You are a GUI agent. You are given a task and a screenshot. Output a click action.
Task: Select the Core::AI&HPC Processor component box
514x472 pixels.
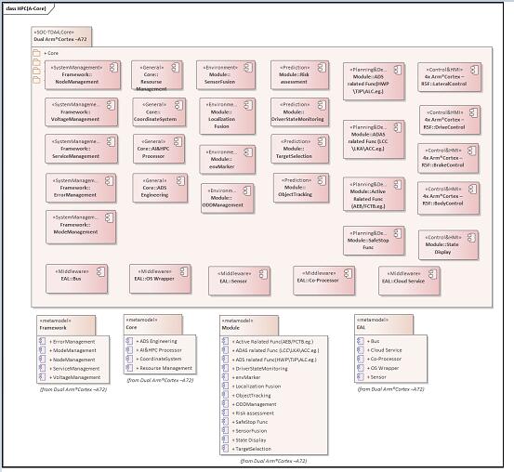point(159,149)
